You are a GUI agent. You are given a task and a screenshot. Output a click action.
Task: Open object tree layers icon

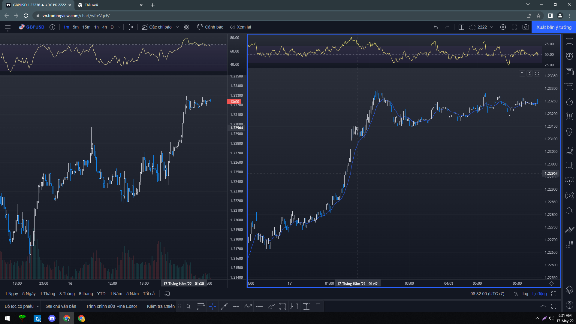[x=569, y=290]
